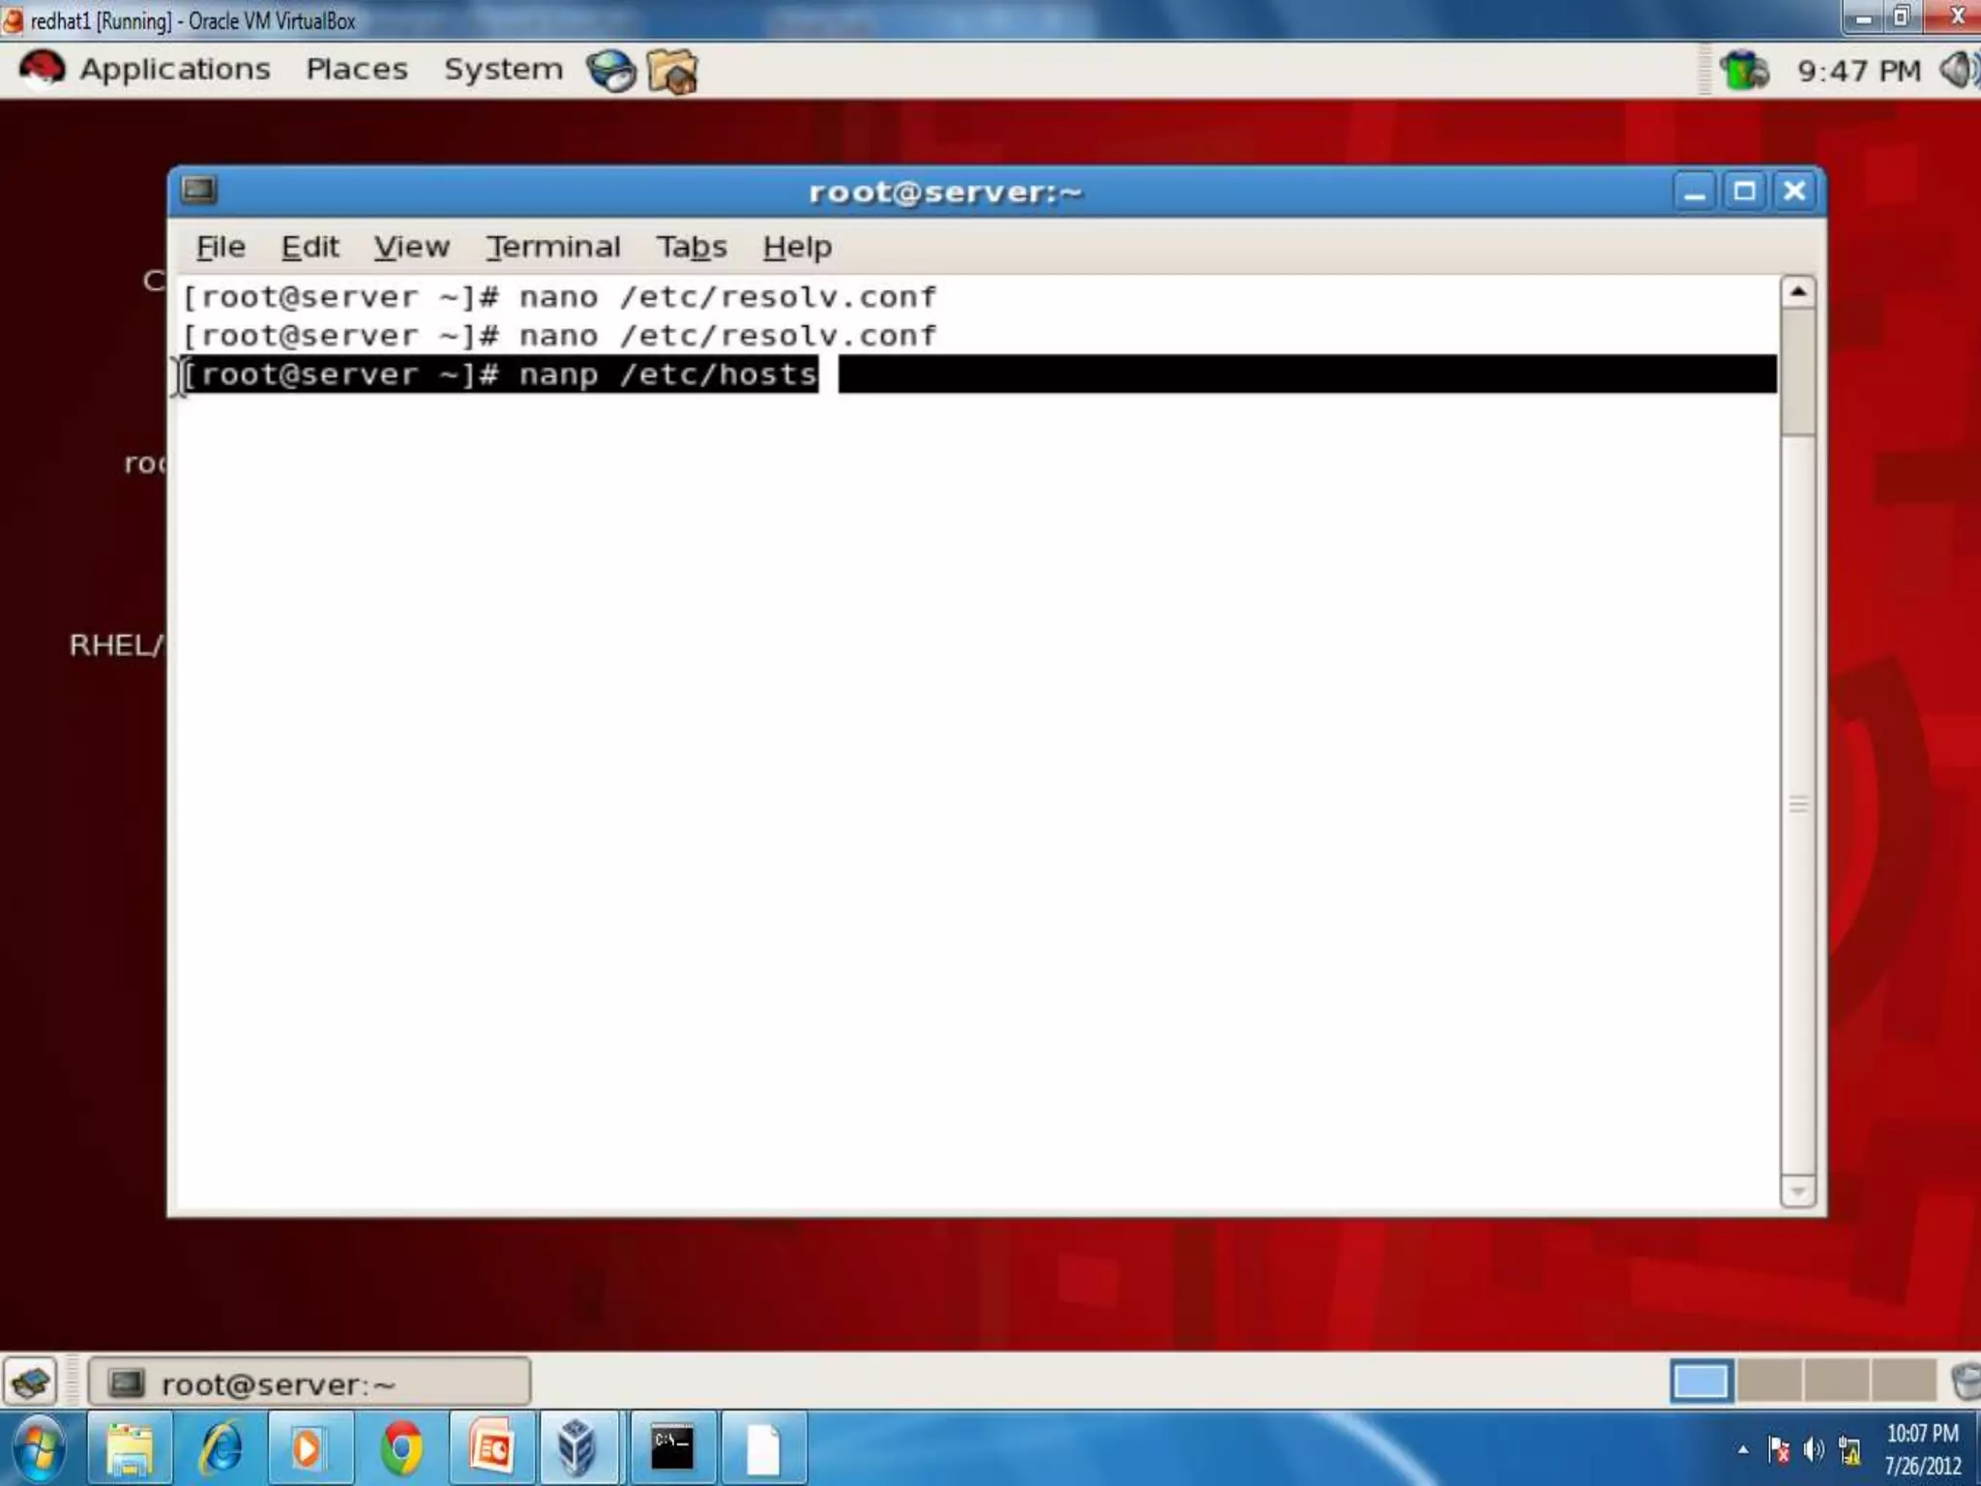This screenshot has width=1981, height=1486.
Task: Click the volume speaker icon in GNOME panel
Action: pyautogui.click(x=1958, y=71)
